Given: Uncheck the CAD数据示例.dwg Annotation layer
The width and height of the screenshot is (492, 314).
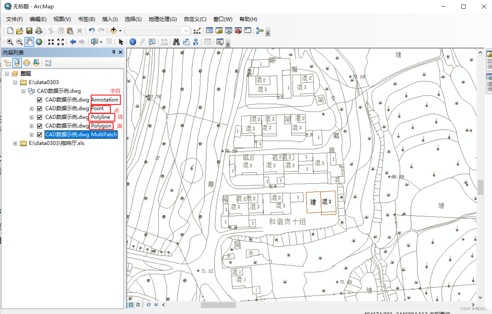Looking at the screenshot, I should (39, 99).
